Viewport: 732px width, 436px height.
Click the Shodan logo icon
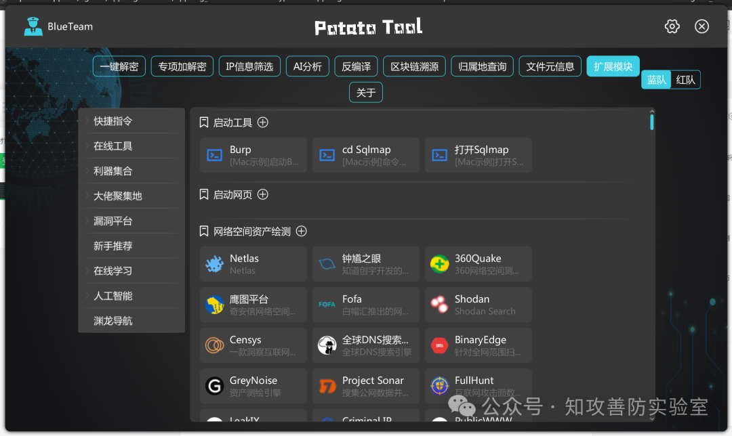click(x=440, y=305)
